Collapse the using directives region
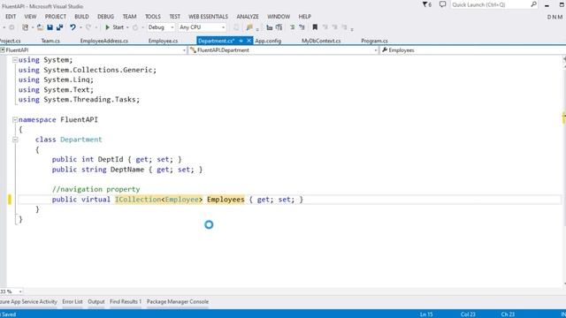 [x=15, y=60]
